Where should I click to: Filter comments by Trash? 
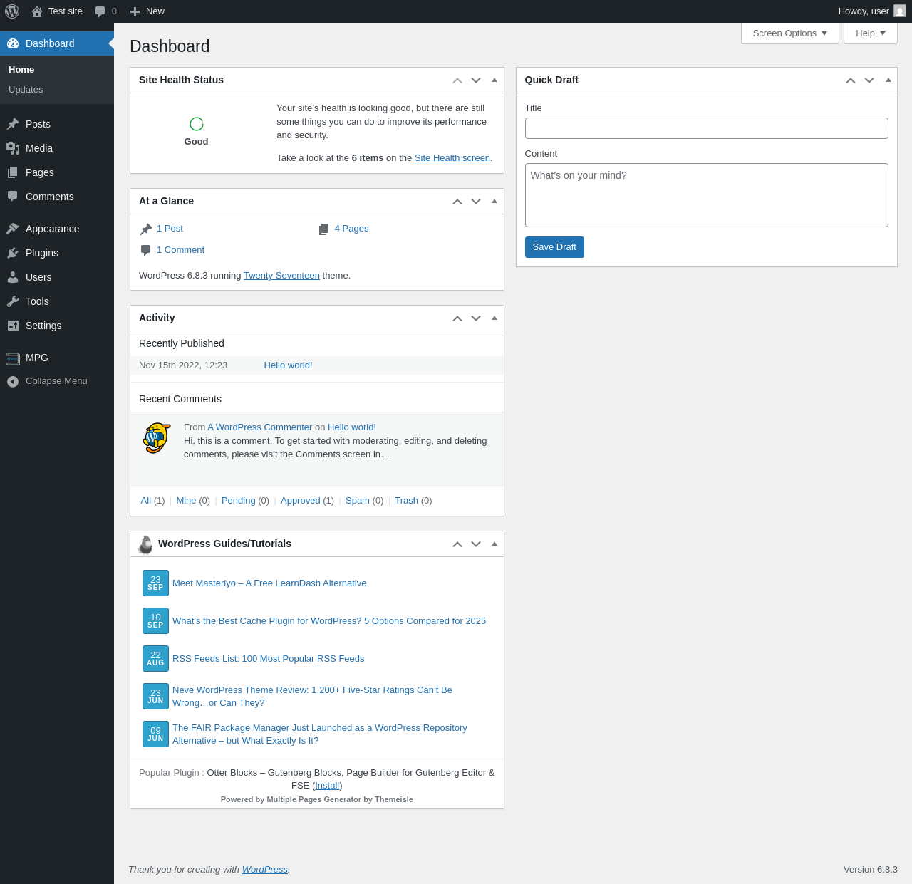(x=406, y=501)
